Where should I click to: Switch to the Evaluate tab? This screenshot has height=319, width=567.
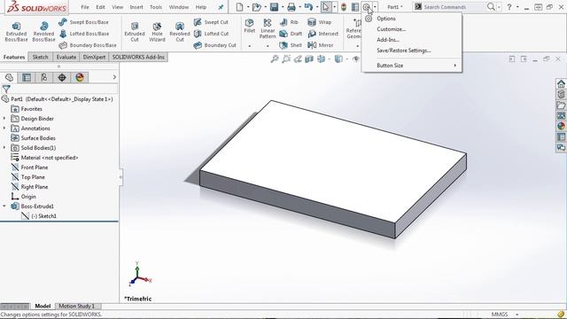[66, 57]
